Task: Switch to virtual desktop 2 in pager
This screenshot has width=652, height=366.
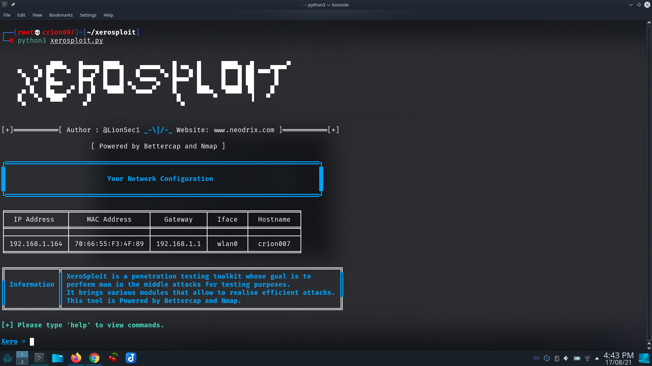Action: coord(22,362)
